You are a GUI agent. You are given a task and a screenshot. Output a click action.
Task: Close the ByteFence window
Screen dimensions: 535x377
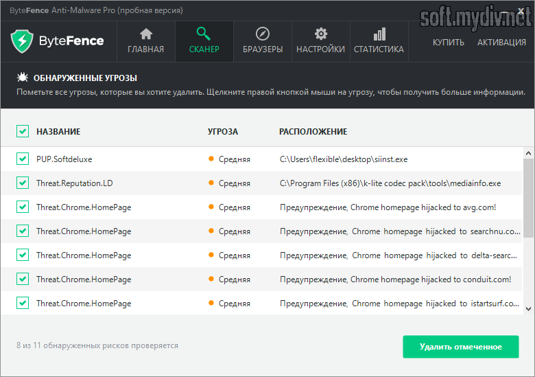click(521, 11)
